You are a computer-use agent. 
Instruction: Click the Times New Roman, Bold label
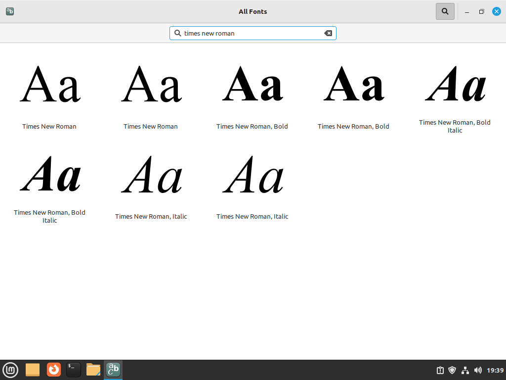coord(252,126)
